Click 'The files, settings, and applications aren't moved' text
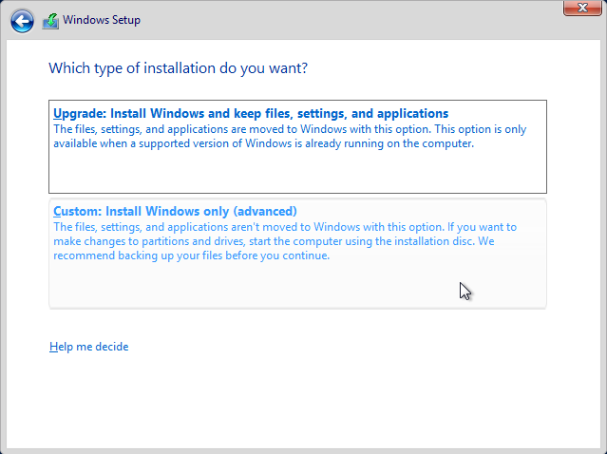 182,227
